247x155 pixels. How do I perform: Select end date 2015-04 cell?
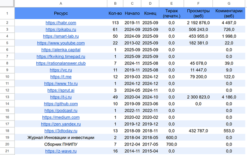pyautogui.click(x=150, y=151)
